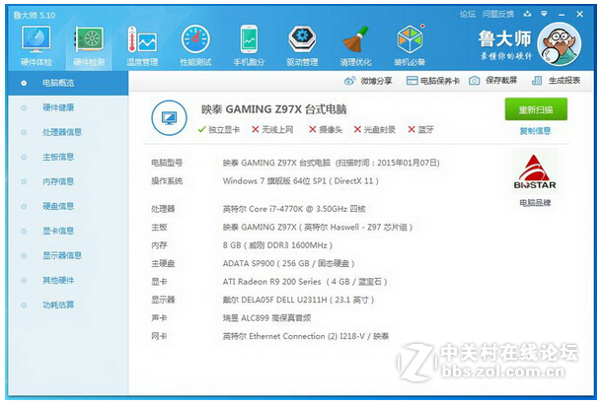
Task: Click Ethernet Connection I218-V network value
Action: click(x=306, y=336)
